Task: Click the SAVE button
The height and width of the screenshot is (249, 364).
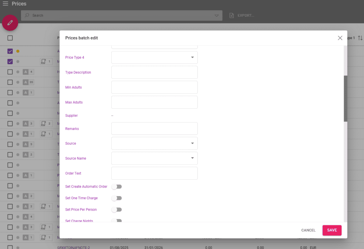Action: 332,230
